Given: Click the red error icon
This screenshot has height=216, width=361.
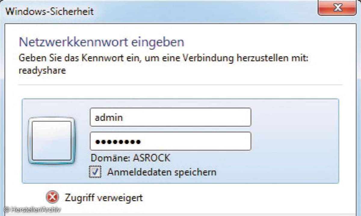Looking at the screenshot, I should tap(52, 197).
